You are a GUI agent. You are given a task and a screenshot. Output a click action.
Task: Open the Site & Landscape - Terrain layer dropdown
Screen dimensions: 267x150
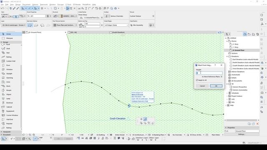point(14,25)
